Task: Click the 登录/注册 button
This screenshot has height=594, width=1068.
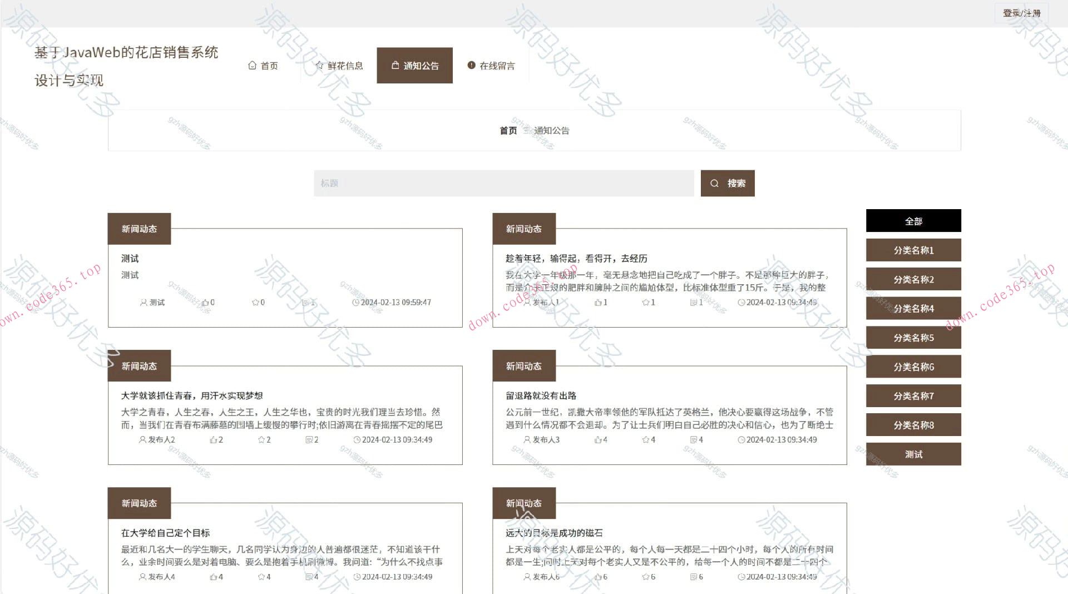Action: click(1022, 13)
